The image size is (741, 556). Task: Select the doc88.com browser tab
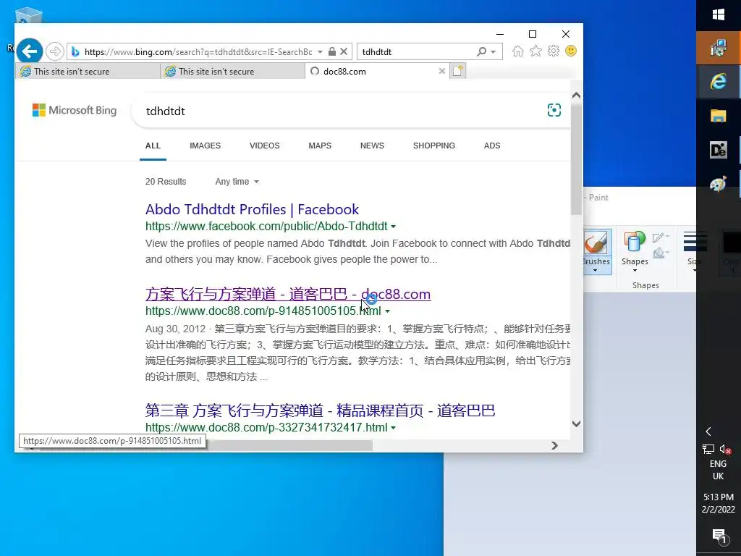point(377,71)
